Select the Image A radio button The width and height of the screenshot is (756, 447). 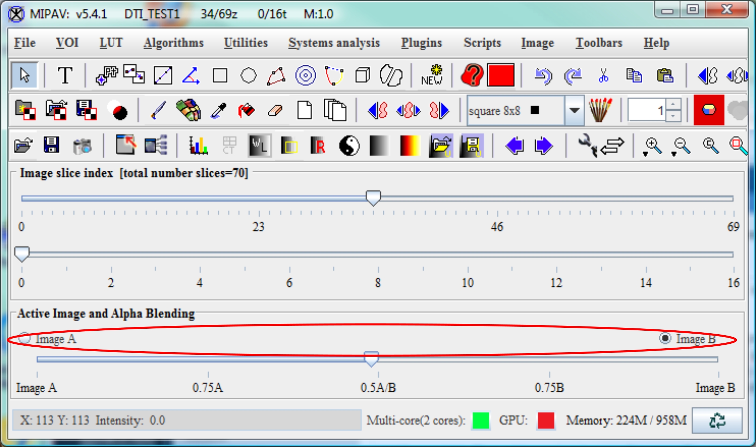tap(24, 338)
